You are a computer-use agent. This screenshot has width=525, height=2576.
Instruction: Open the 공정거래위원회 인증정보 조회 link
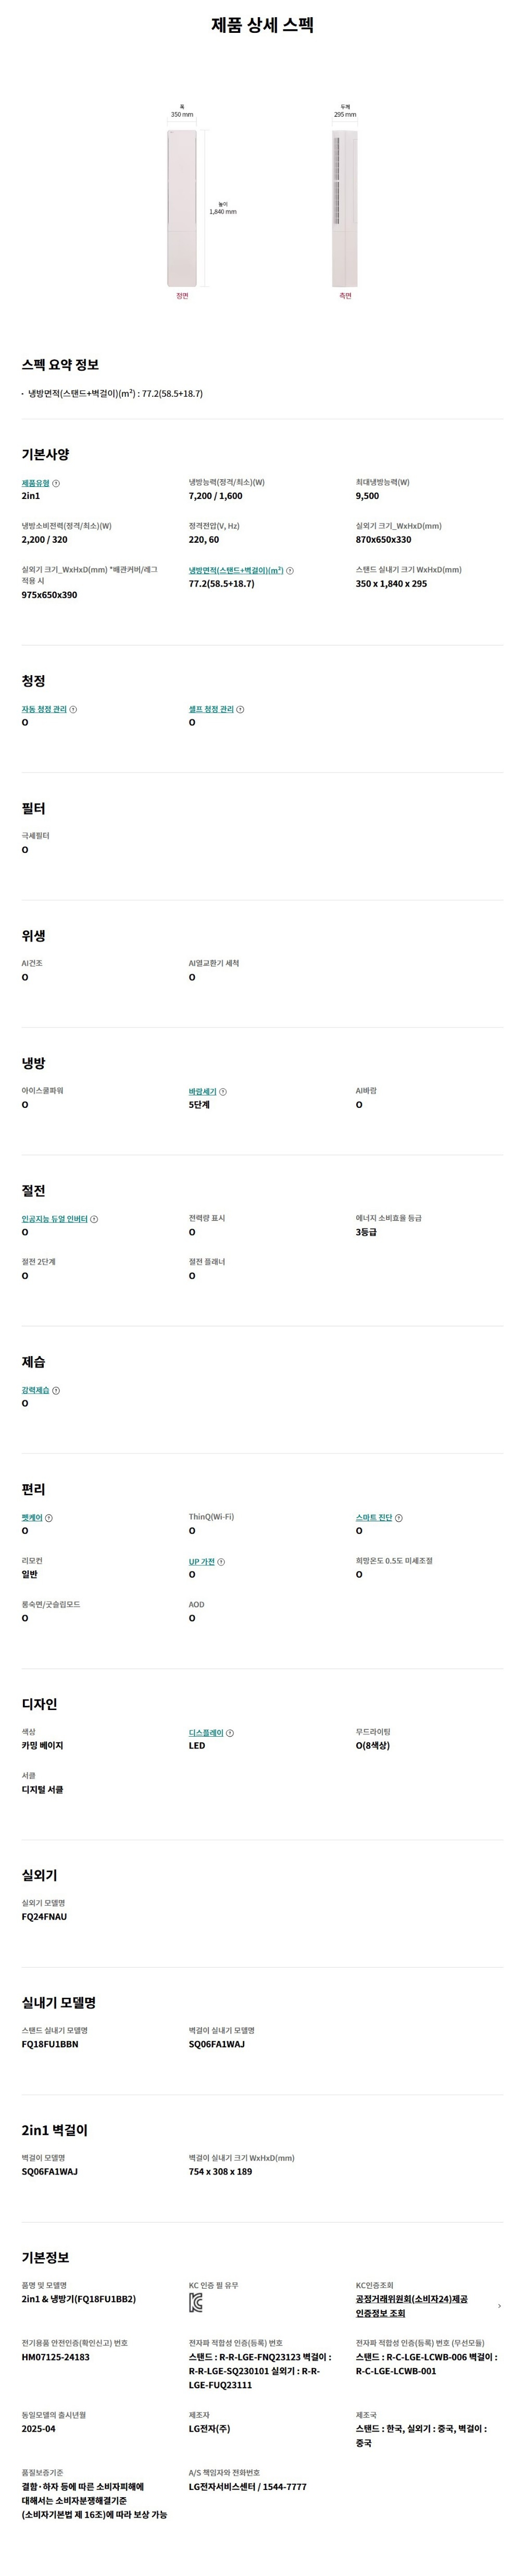[411, 2306]
